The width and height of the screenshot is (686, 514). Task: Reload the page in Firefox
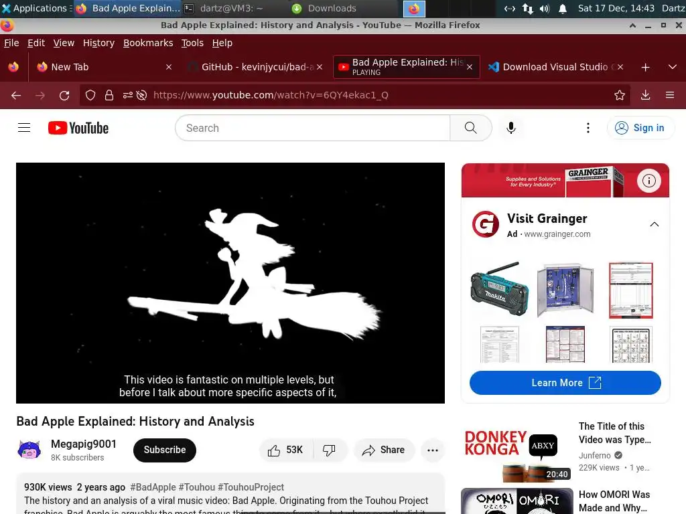coord(64,95)
